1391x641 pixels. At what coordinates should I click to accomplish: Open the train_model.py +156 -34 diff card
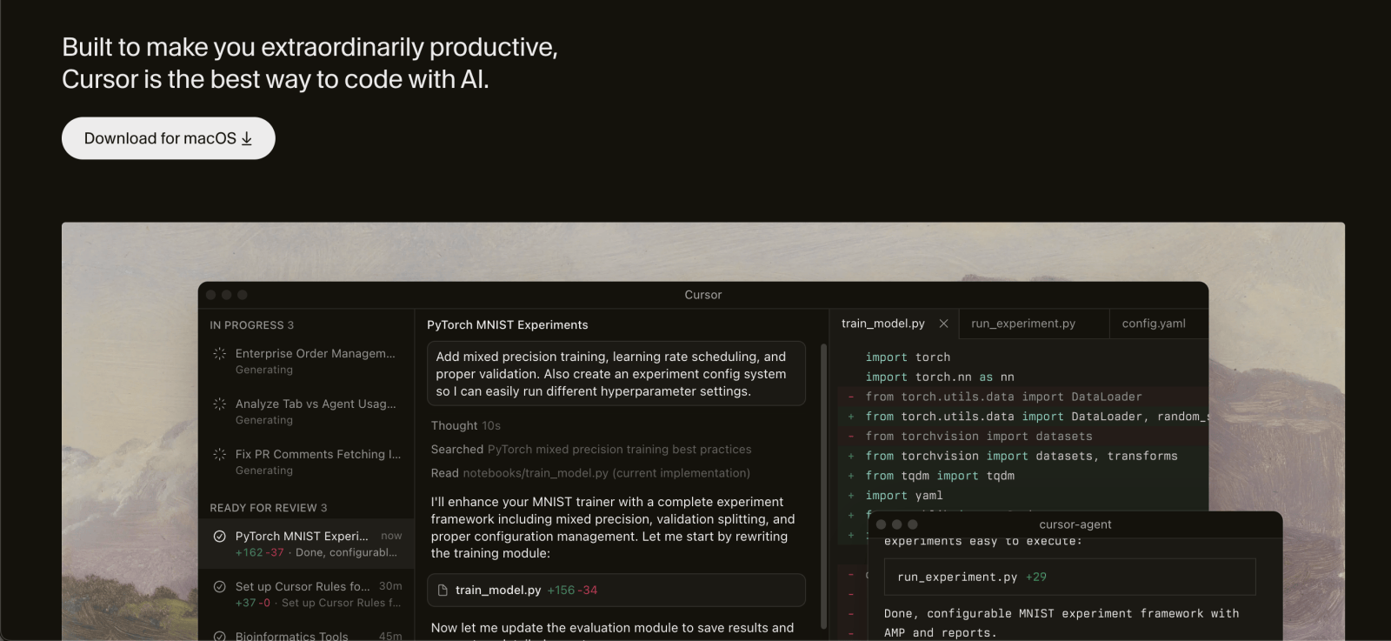click(x=616, y=591)
